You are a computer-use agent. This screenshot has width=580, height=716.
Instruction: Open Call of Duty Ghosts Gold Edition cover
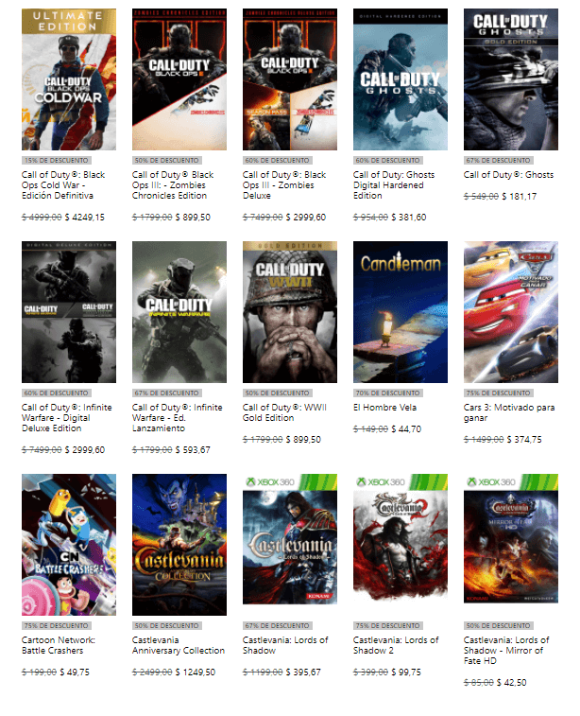tap(511, 79)
